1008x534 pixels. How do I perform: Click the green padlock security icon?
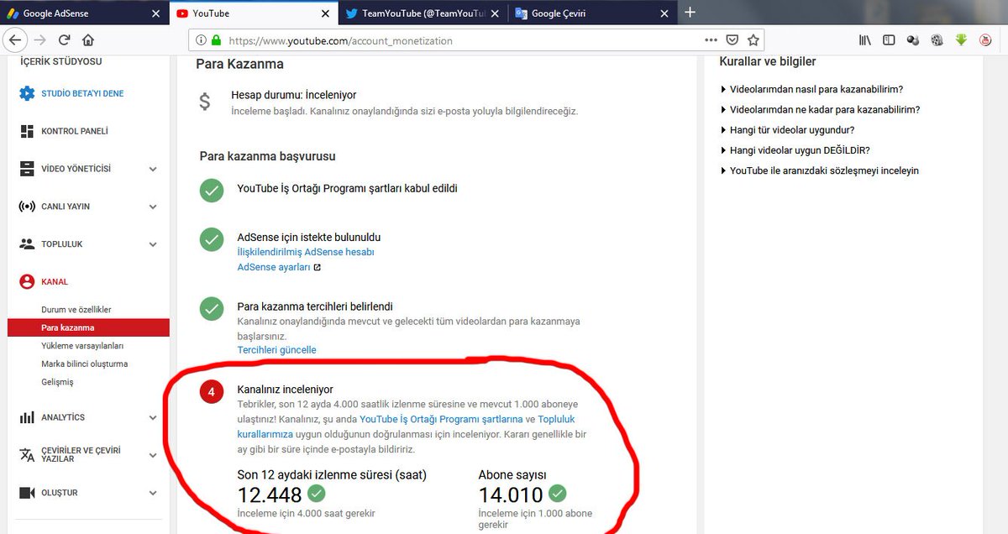click(x=216, y=39)
